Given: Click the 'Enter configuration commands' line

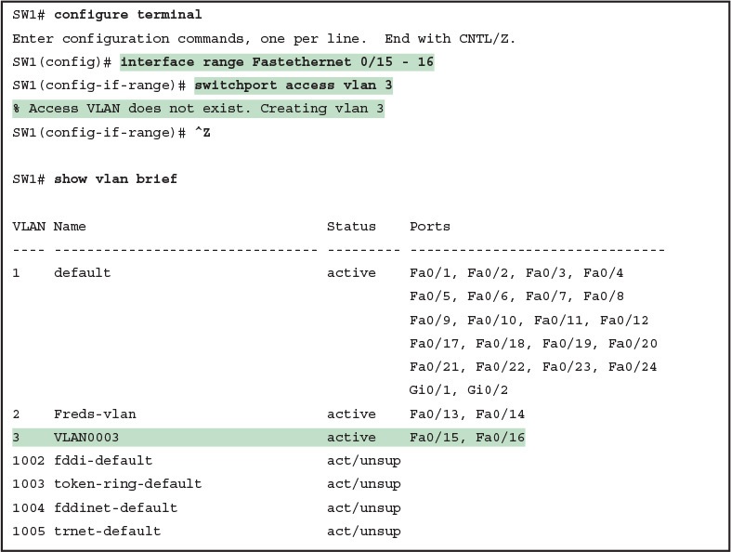Looking at the screenshot, I should (264, 39).
